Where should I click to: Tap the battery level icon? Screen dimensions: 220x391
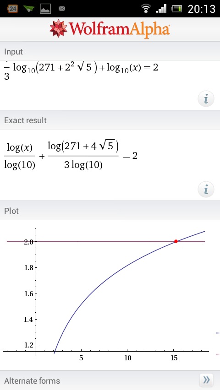coord(176,9)
